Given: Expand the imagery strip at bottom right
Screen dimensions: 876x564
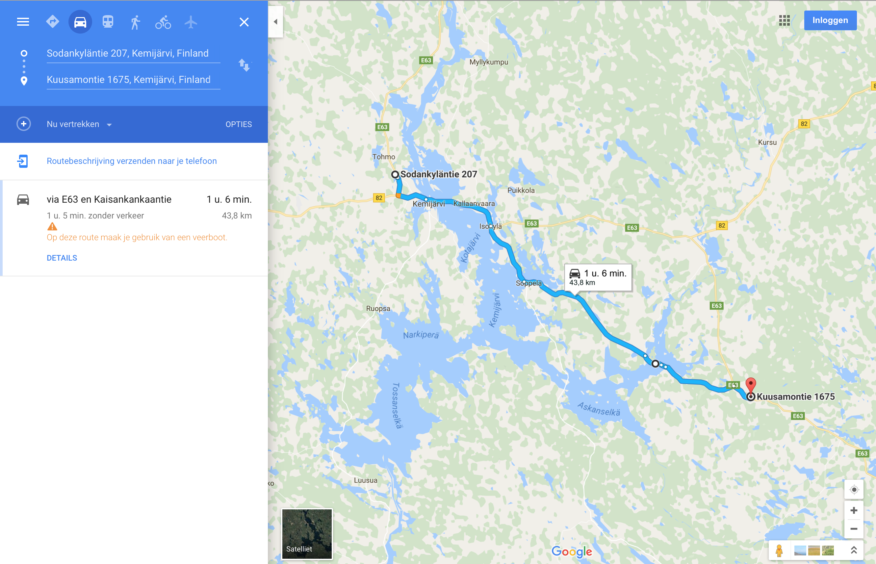Looking at the screenshot, I should (x=854, y=550).
